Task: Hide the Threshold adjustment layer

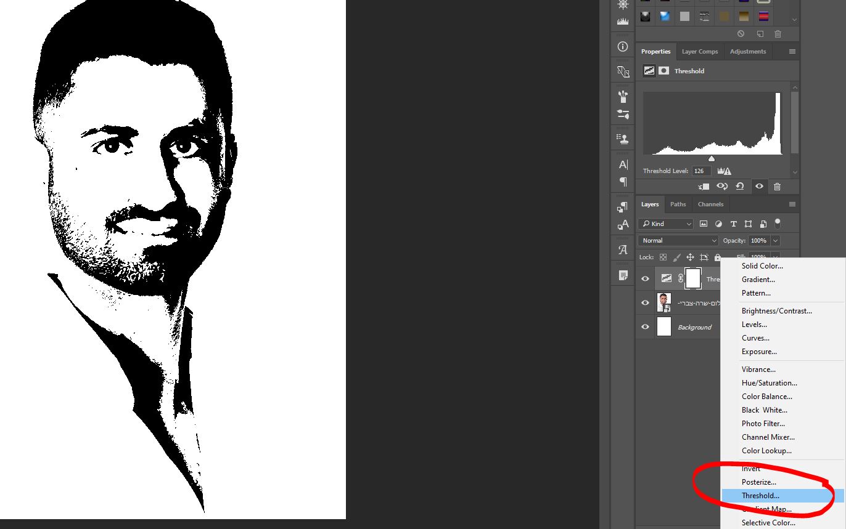Action: point(645,279)
